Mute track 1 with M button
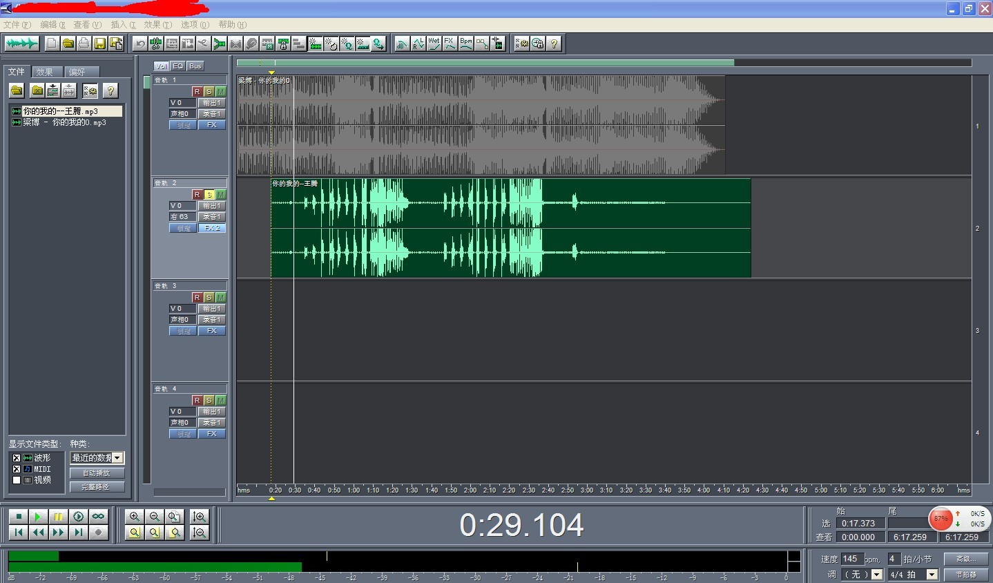 pos(220,91)
